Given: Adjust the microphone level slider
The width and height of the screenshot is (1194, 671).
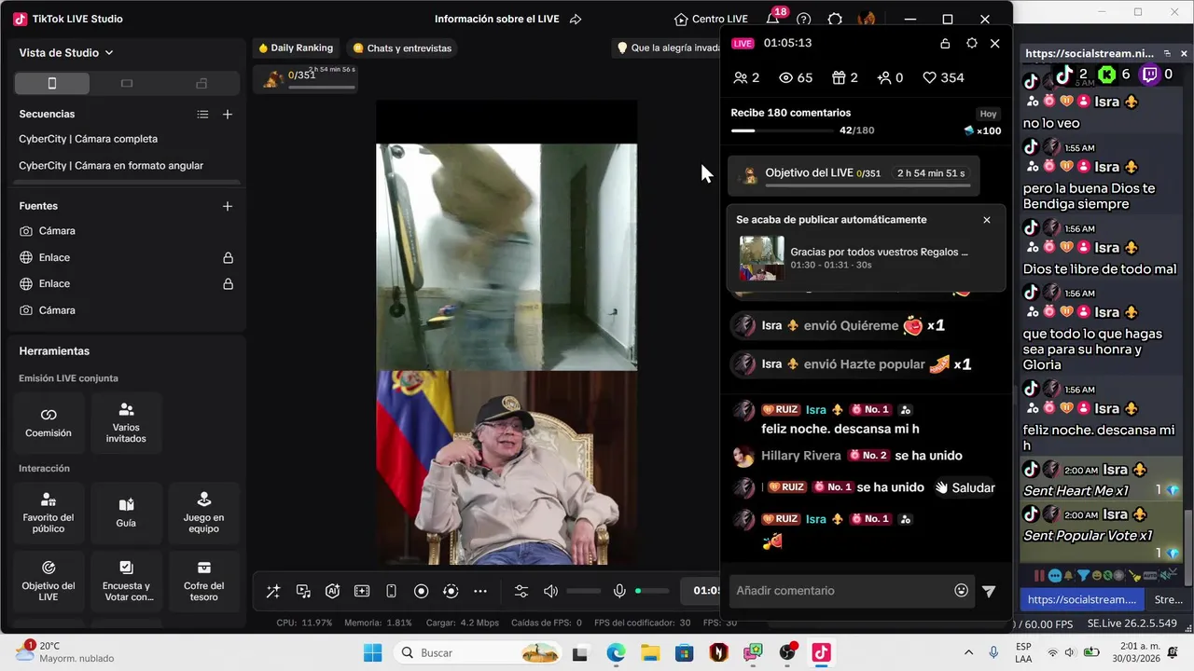Looking at the screenshot, I should click(x=652, y=591).
